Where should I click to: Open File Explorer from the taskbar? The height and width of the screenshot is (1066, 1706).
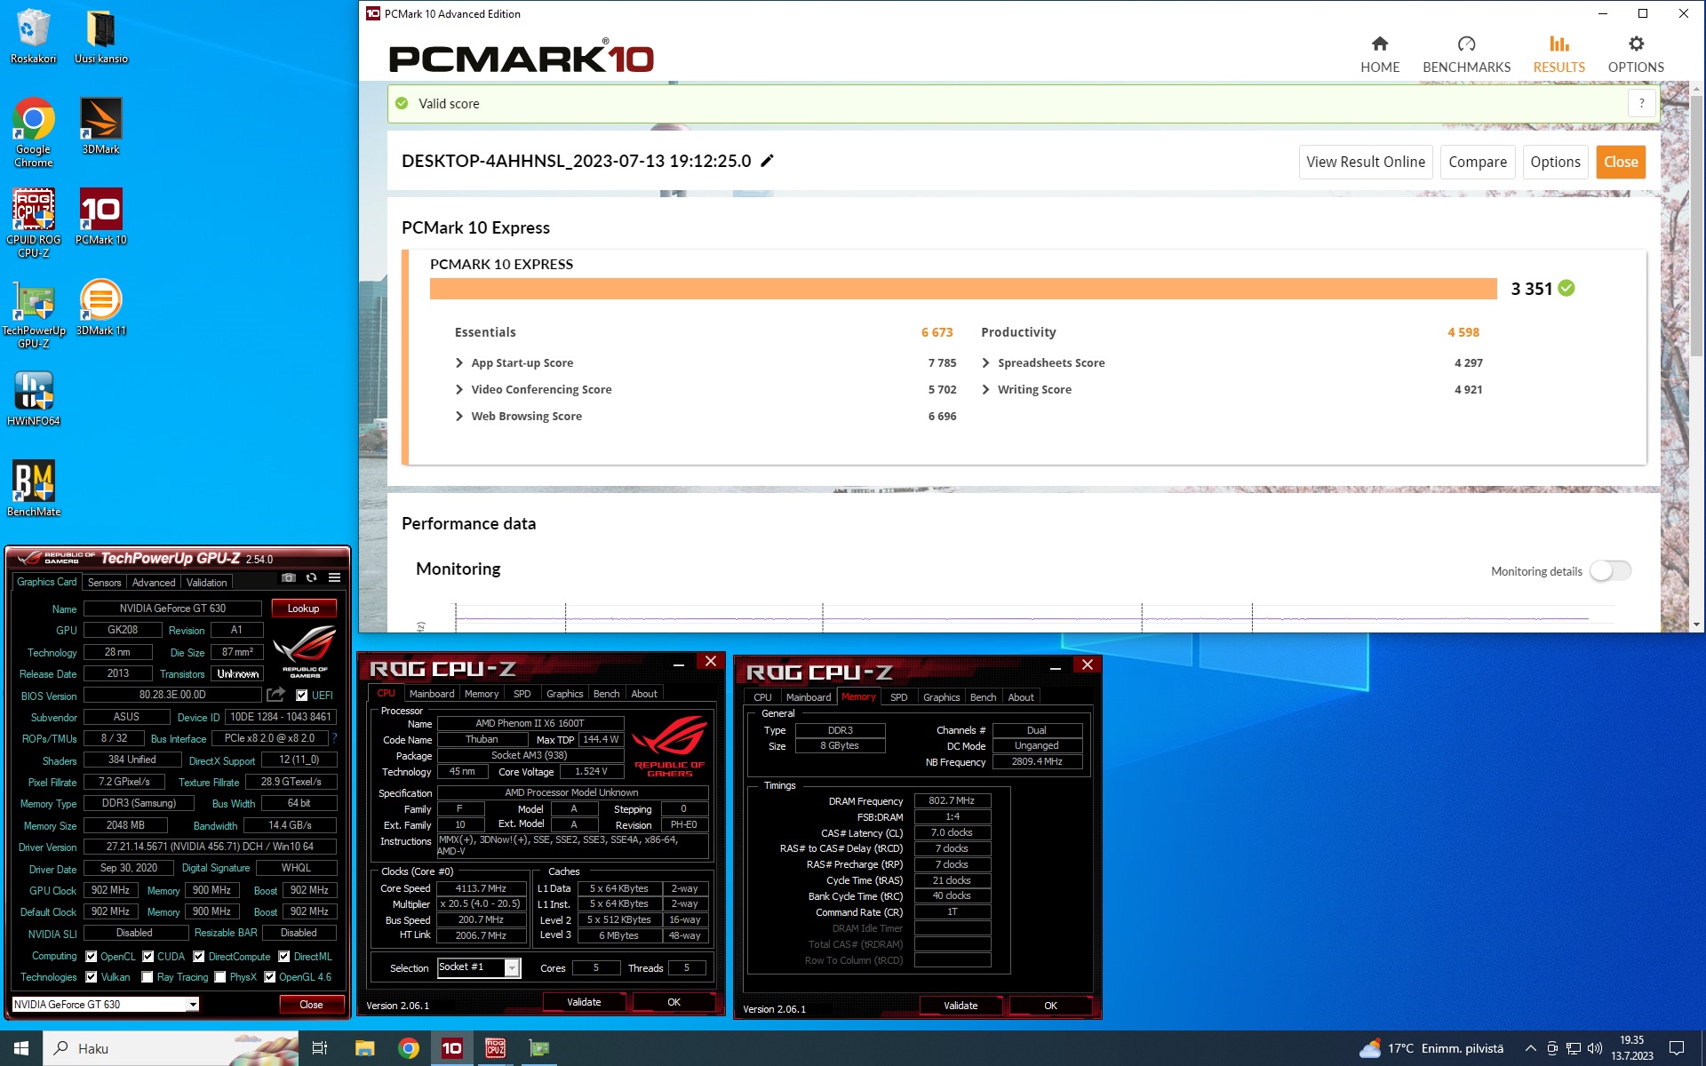point(364,1048)
